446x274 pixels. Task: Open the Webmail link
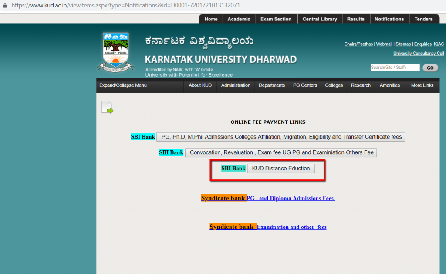click(x=384, y=44)
